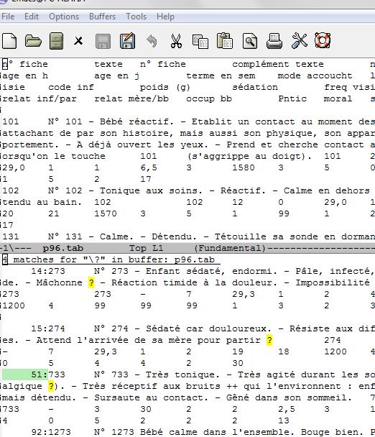Click the text Sursaute au contact
This screenshot has height=437, width=375.
click(x=151, y=397)
